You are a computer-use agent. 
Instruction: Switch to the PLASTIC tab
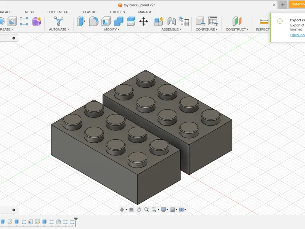(x=90, y=12)
